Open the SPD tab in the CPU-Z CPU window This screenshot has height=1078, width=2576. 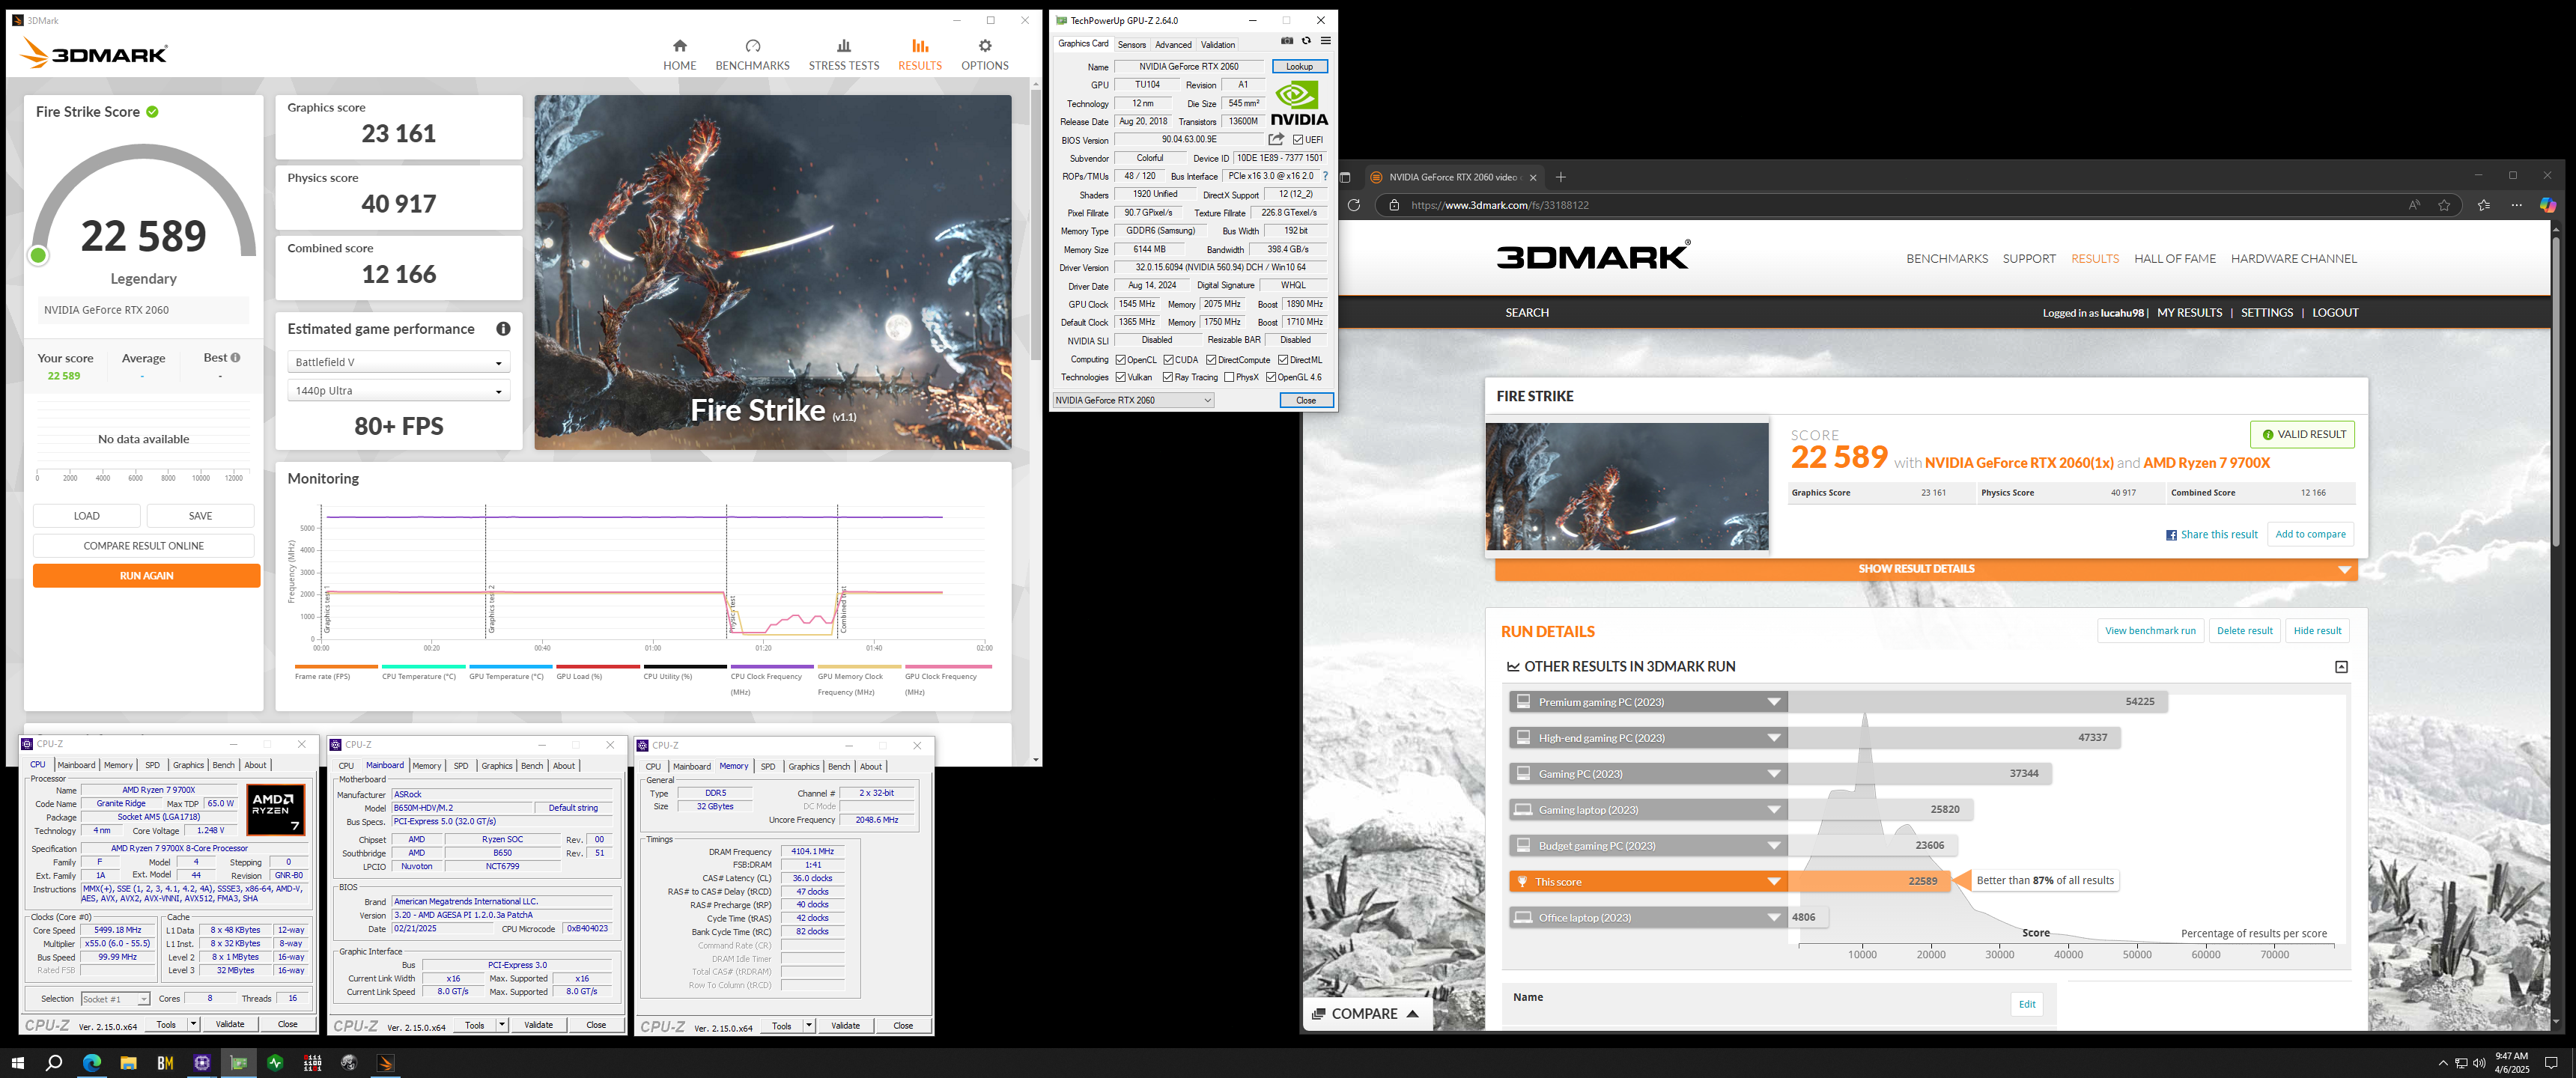[x=152, y=765]
